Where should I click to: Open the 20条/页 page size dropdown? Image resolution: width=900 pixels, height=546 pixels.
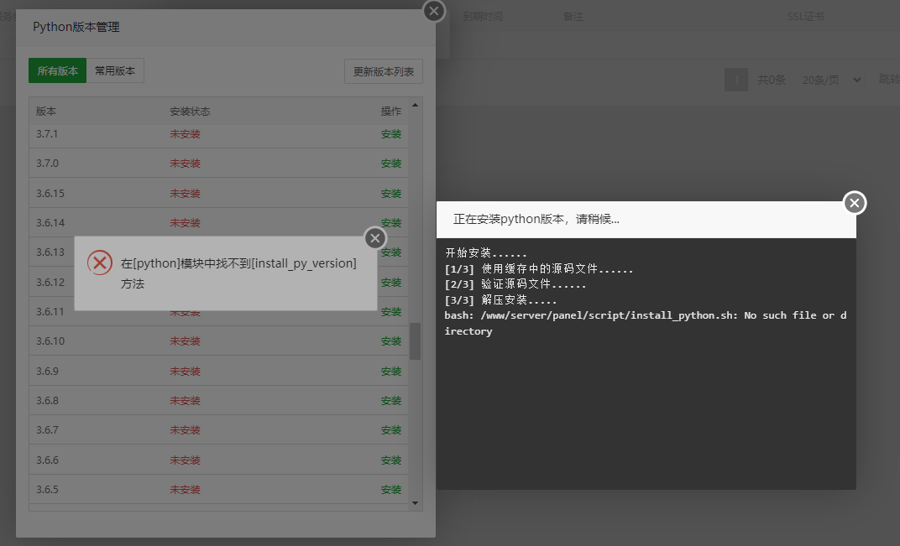829,80
